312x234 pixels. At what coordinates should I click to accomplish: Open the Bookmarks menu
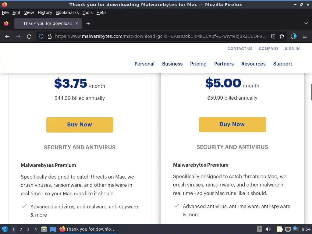(x=67, y=12)
